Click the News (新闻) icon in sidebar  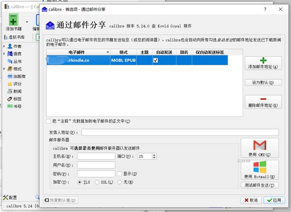click(10, 91)
